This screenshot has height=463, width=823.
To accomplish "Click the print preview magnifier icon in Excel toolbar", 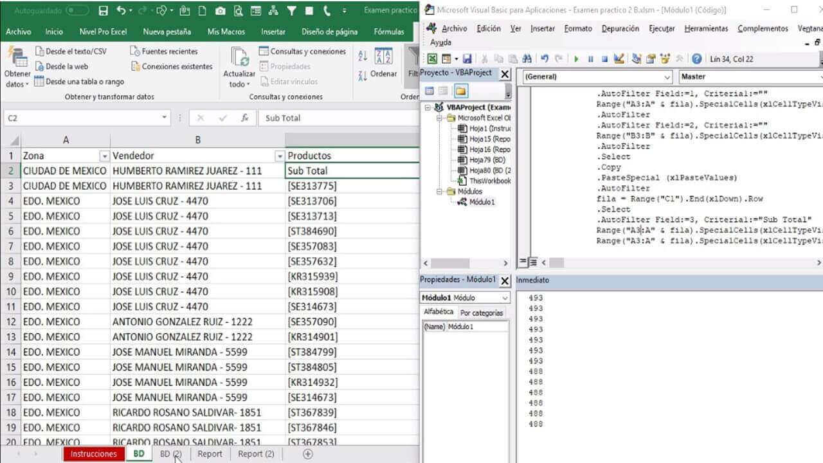I will click(x=238, y=11).
